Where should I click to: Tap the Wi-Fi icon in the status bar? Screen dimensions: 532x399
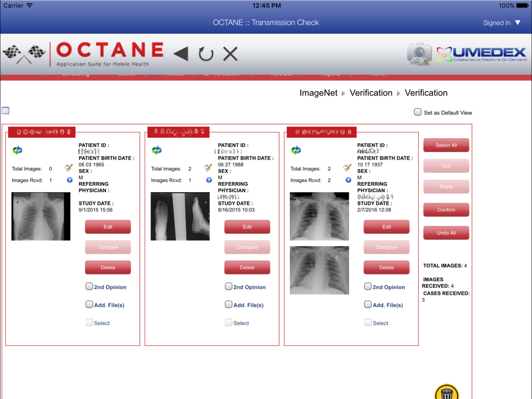pos(29,5)
